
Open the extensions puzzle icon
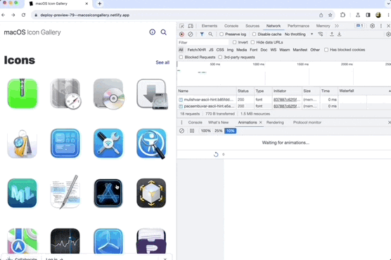(x=342, y=15)
